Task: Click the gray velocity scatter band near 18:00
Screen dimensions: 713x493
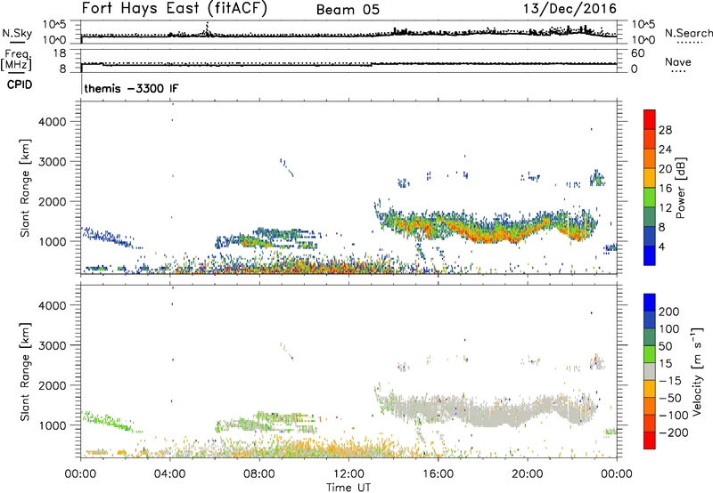Action: 487,416
